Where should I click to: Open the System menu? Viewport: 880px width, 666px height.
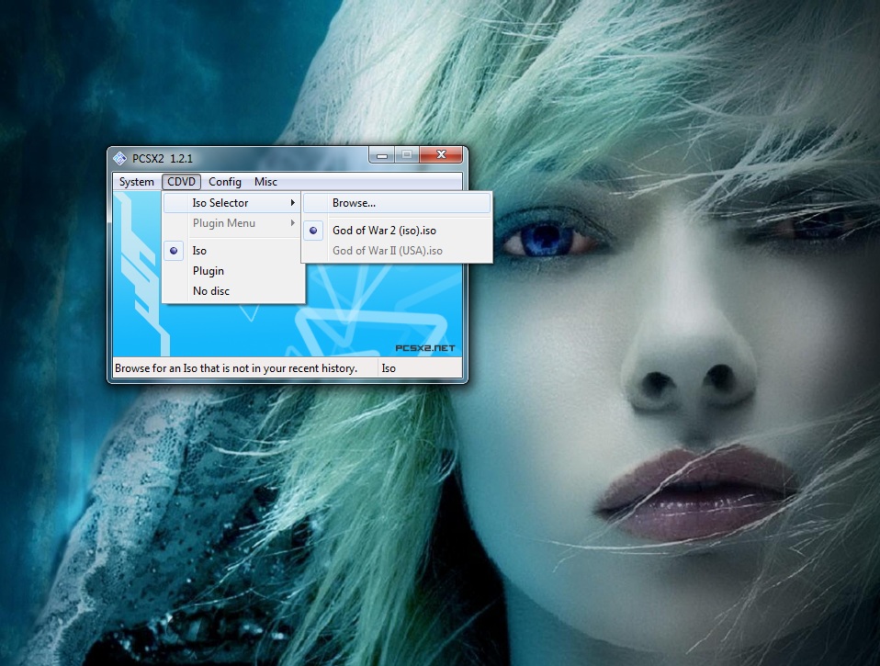point(137,182)
